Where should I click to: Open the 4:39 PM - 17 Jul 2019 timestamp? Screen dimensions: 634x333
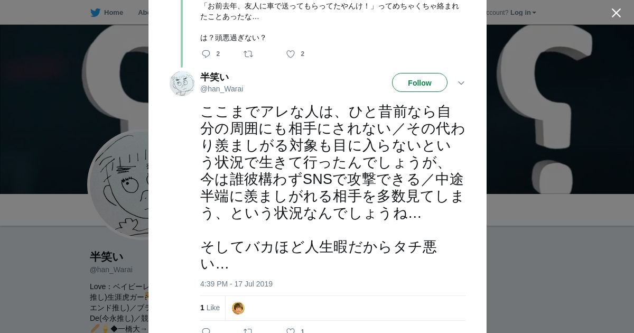tap(236, 284)
